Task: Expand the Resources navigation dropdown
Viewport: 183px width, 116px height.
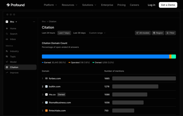Action: 69,5
